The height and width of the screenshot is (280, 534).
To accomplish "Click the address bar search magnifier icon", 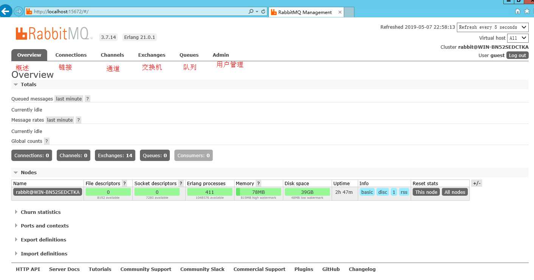I will tap(251, 12).
